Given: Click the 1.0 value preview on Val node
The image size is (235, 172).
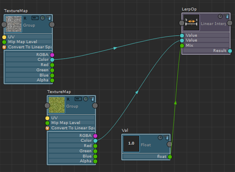Looking at the screenshot, I should pos(131,144).
